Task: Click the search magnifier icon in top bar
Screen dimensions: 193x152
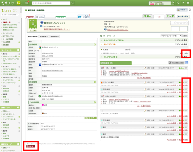Action: tap(73, 3)
